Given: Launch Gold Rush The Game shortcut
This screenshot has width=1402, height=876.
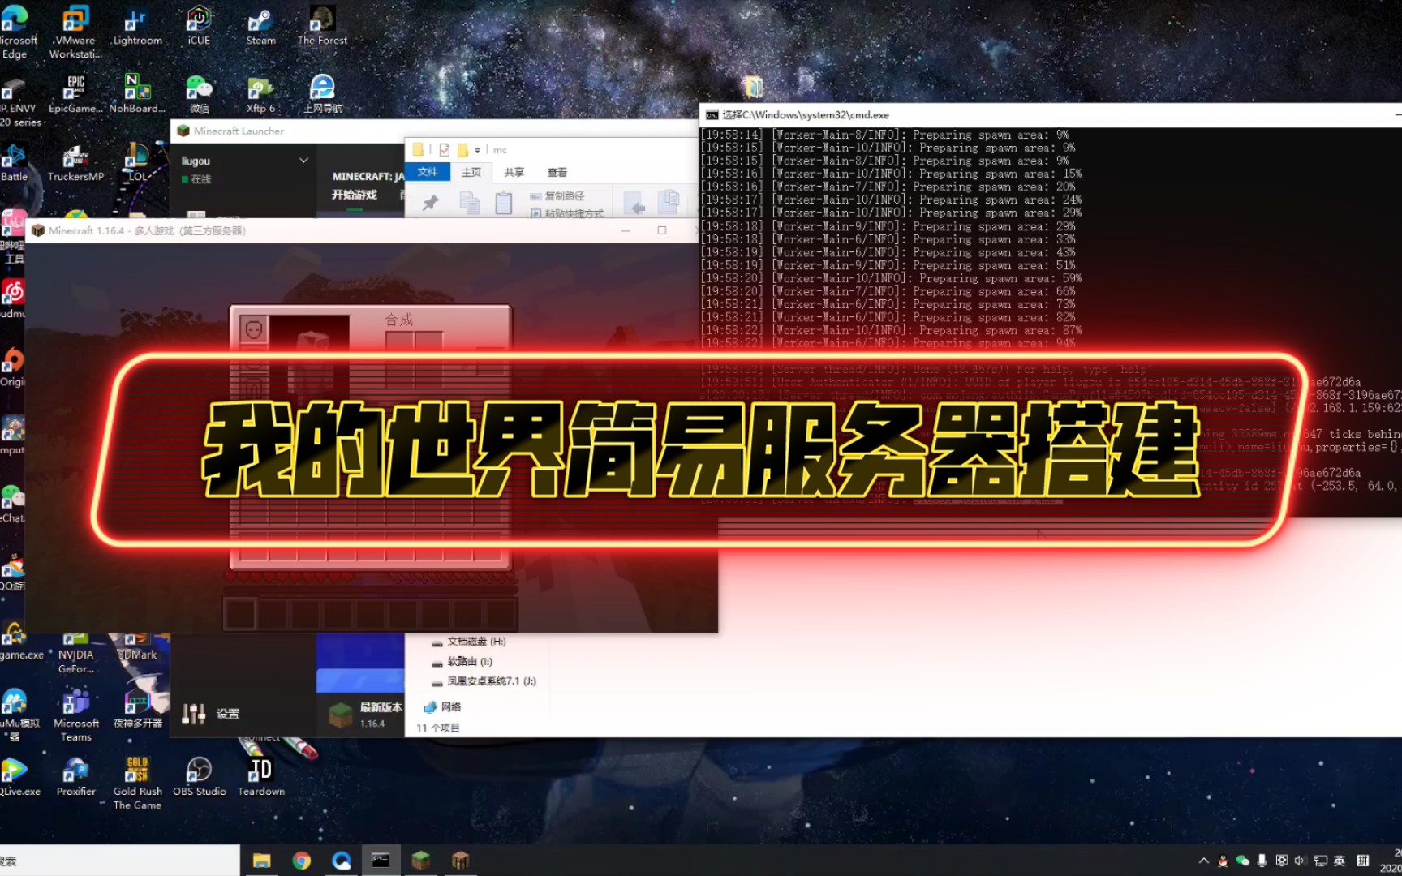Looking at the screenshot, I should point(137,784).
